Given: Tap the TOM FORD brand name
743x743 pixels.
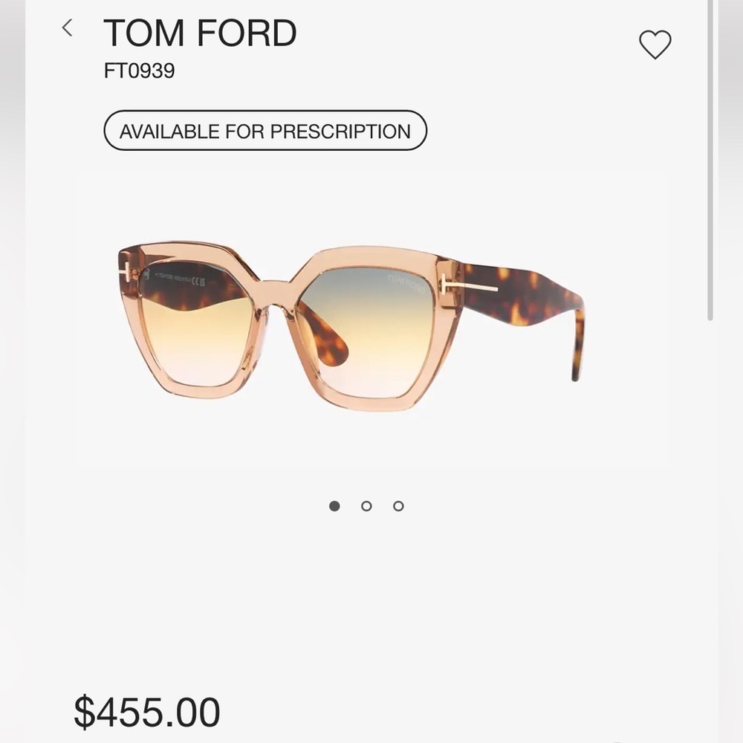Looking at the screenshot, I should click(x=199, y=33).
